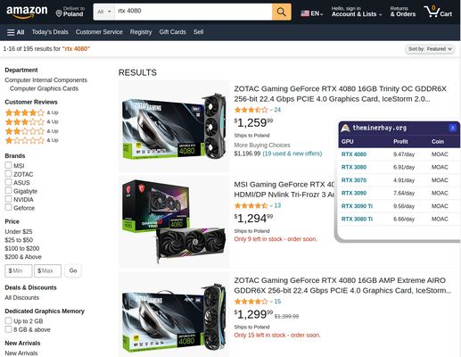Click the theminerbay.org logo icon

tap(345, 129)
